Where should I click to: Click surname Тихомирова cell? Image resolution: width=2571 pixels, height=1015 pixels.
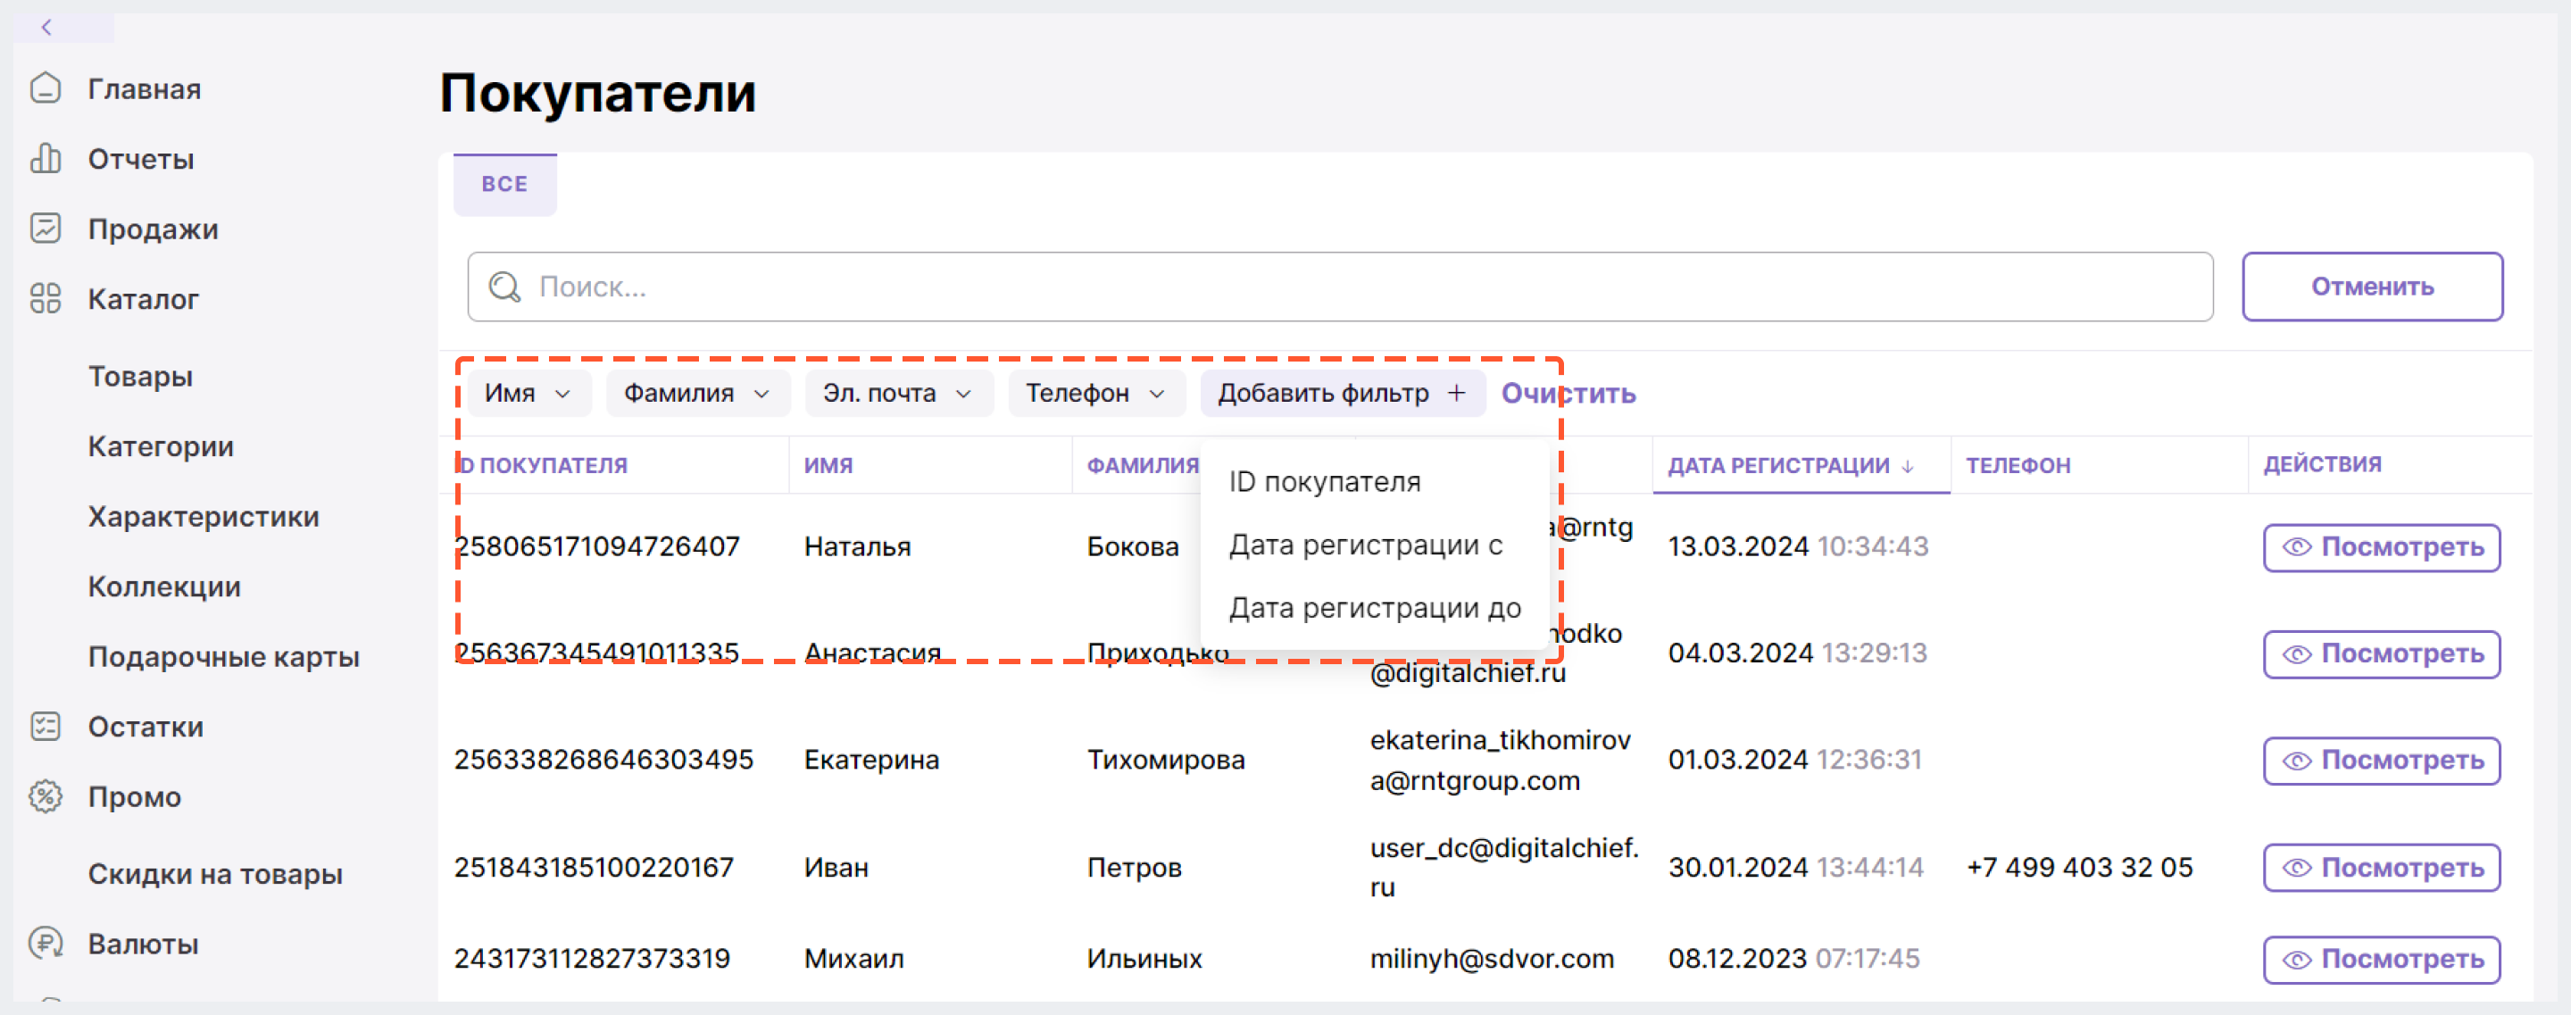tap(1166, 760)
